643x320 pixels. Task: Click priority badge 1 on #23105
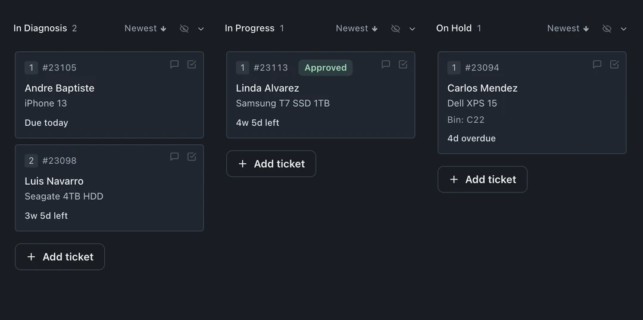31,68
